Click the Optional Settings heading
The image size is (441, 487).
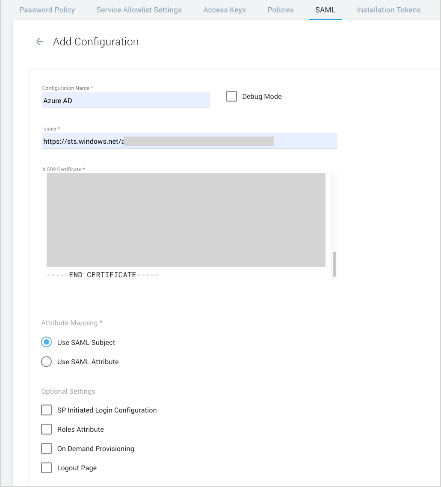pyautogui.click(x=68, y=391)
